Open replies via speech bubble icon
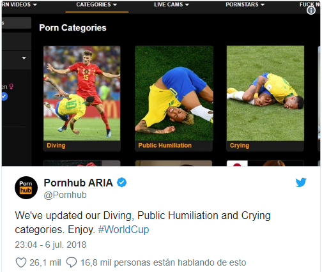The image size is (322, 272). [72, 262]
